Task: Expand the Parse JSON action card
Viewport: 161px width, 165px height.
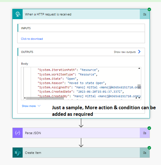Action: (x=81, y=133)
